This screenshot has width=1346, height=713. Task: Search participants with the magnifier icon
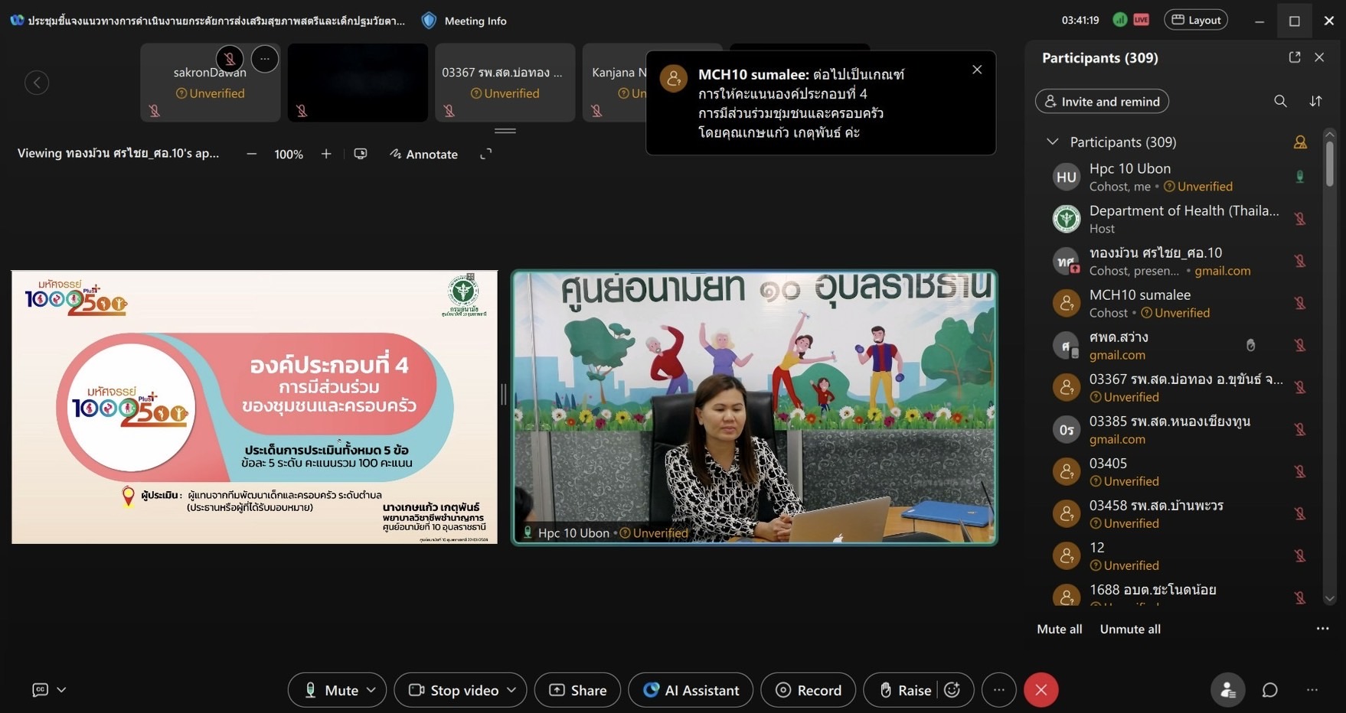[x=1280, y=101]
